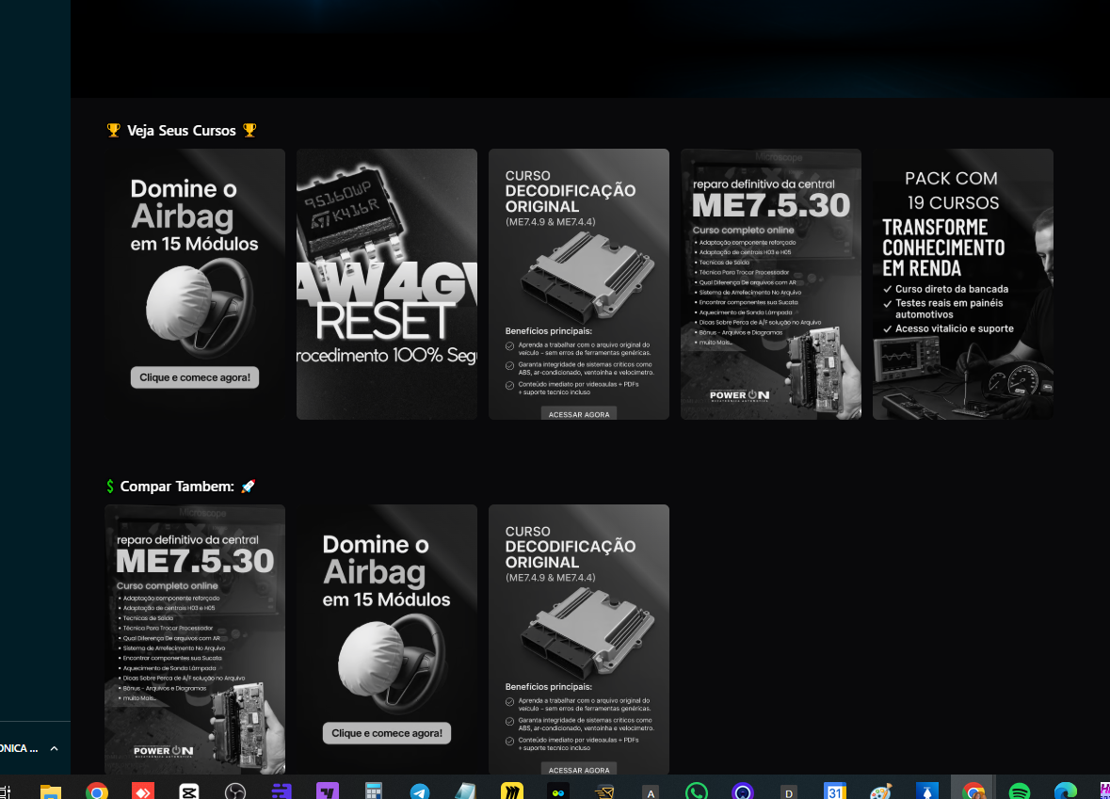Open Google Calendar taskbar icon
Image resolution: width=1110 pixels, height=799 pixels.
834,791
